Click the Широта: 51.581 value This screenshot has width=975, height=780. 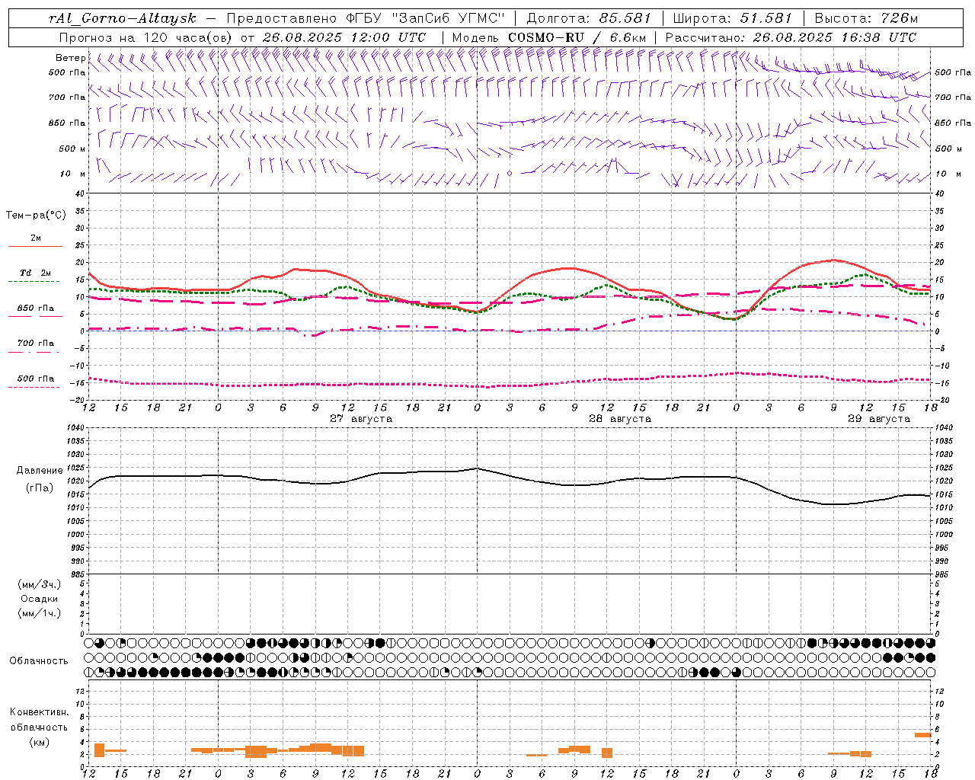tap(733, 18)
